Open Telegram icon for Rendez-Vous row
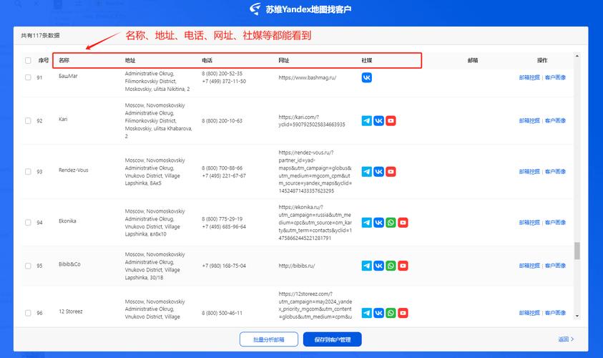The image size is (603, 358). point(367,172)
